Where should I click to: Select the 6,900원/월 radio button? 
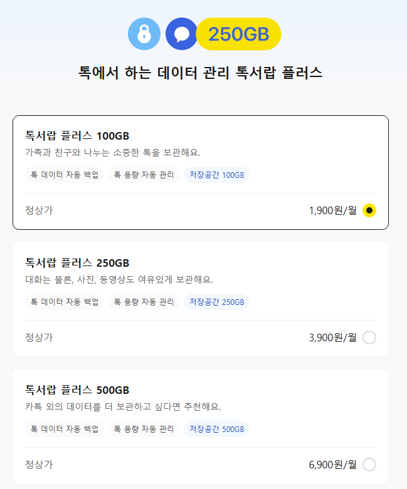(369, 465)
